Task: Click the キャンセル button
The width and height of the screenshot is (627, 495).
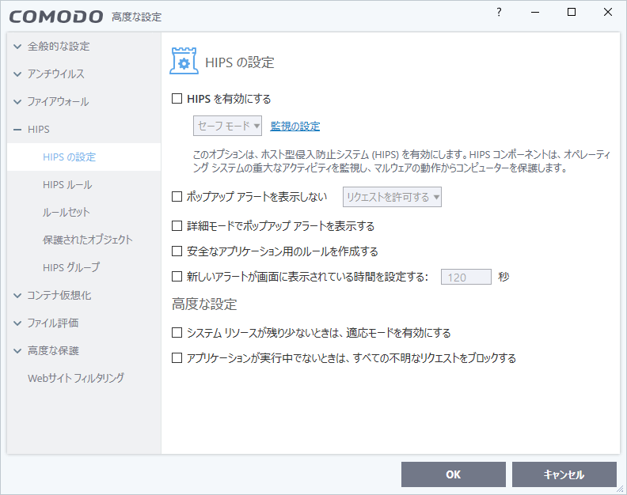Action: (564, 474)
